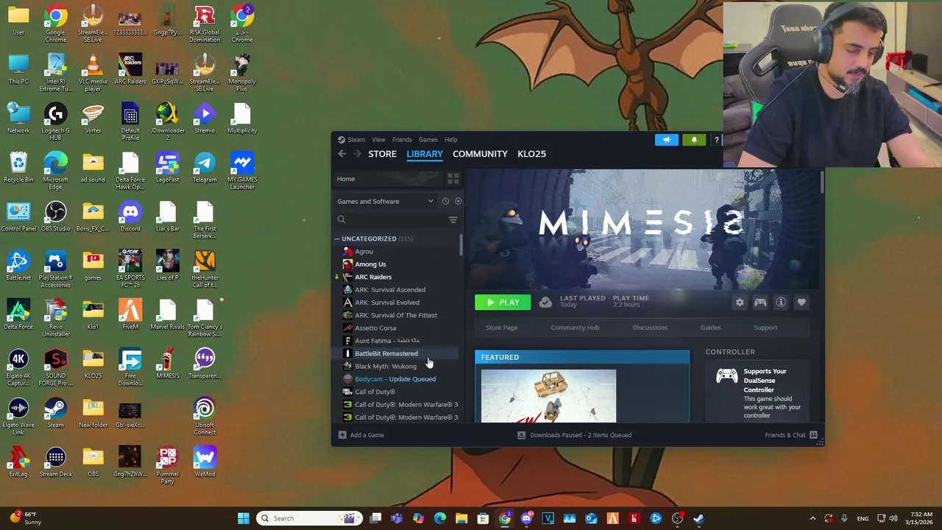This screenshot has width=942, height=530.
Task: Show MIMESIS game info icon
Action: click(x=781, y=303)
